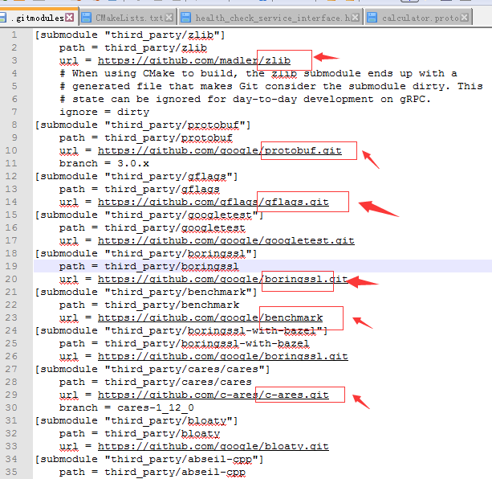
Task: Switch to the calculator.proto tab
Action: point(418,18)
